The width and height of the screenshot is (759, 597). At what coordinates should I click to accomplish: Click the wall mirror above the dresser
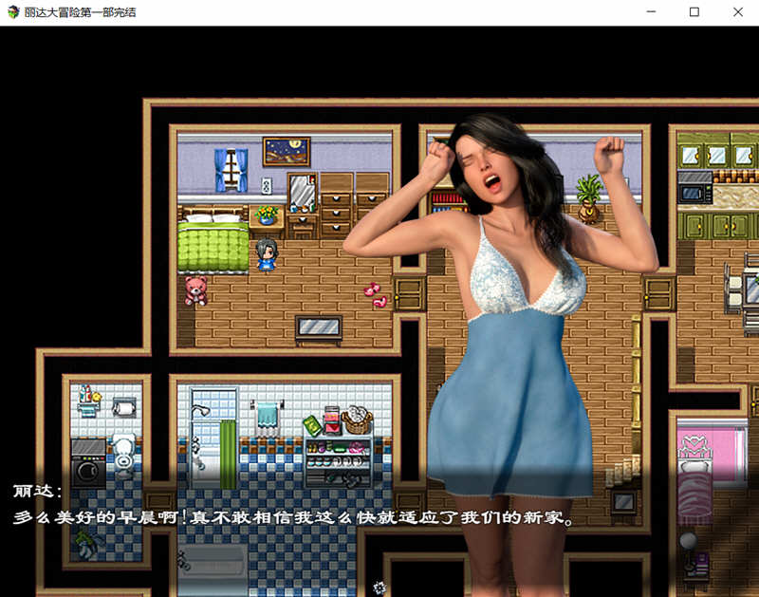pyautogui.click(x=304, y=190)
